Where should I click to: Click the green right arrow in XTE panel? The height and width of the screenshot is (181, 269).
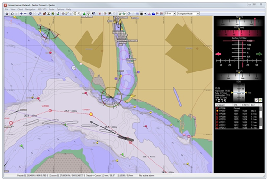pos(259,54)
